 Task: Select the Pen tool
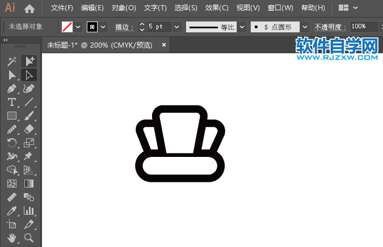[11, 89]
